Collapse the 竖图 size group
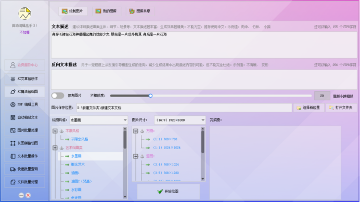360x202 pixels. 136,156
